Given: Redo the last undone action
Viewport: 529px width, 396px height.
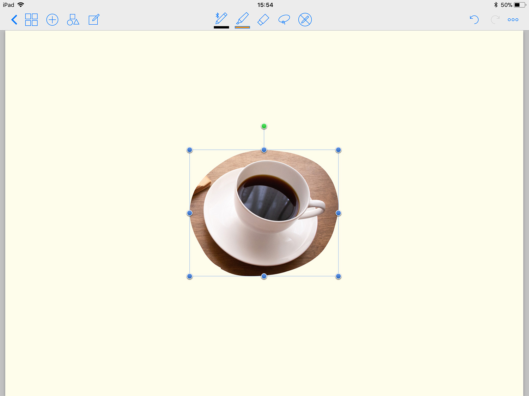Looking at the screenshot, I should pyautogui.click(x=495, y=20).
